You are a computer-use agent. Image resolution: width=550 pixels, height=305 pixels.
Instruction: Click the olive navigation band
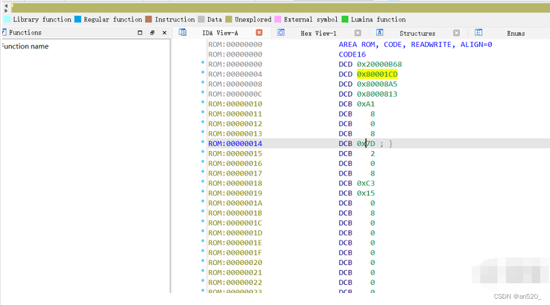coord(281,8)
